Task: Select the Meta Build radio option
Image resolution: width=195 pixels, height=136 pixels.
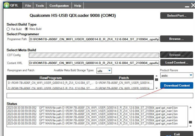Action: 26,29
